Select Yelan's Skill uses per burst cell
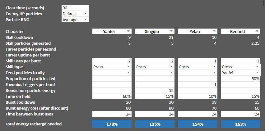Viewport: 265px width, 131px height. [x=198, y=61]
